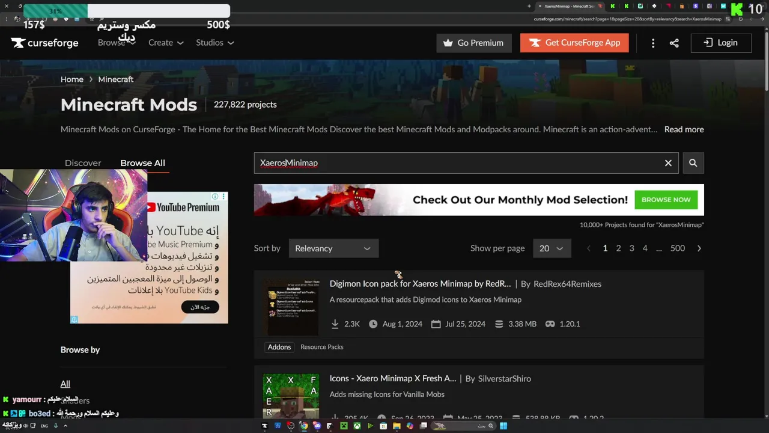769x433 pixels.
Task: Click the Go Premium button
Action: [474, 43]
